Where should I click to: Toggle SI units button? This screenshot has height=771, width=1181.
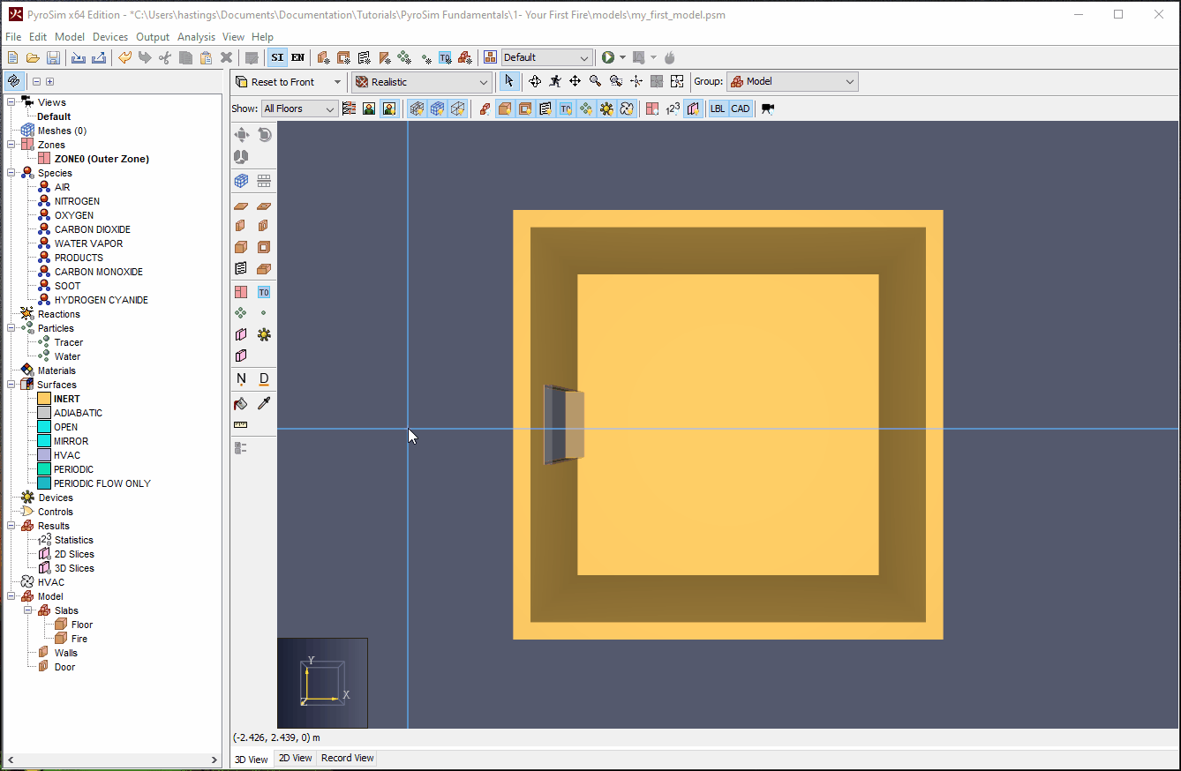tap(277, 57)
